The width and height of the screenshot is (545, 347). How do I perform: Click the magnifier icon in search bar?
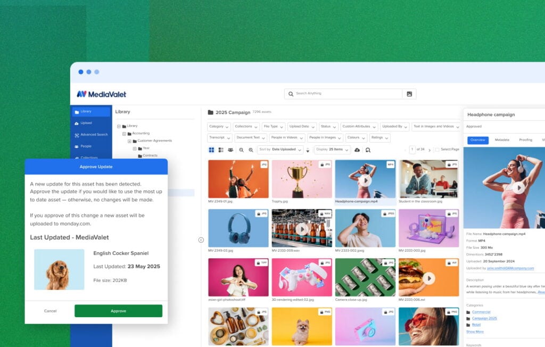tap(291, 94)
